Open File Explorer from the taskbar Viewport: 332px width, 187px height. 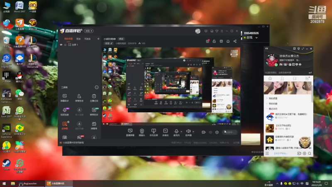click(x=13, y=184)
